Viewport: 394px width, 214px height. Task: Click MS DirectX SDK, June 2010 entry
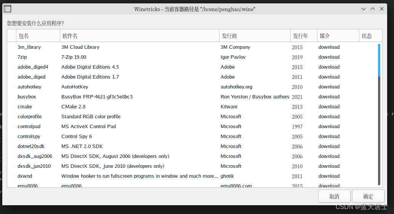[112, 166]
